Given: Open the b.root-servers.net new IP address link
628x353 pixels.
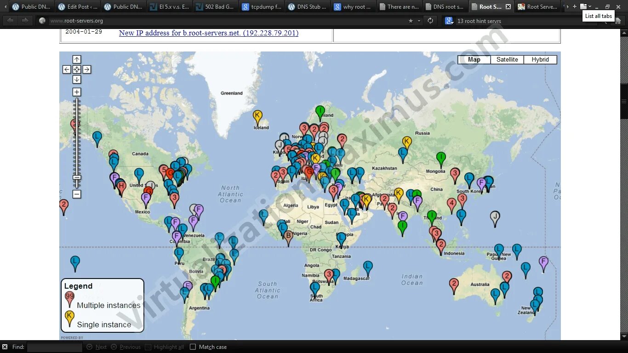Looking at the screenshot, I should [x=209, y=33].
